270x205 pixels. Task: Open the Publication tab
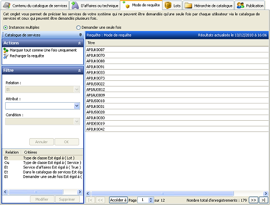pyautogui.click(x=250, y=6)
